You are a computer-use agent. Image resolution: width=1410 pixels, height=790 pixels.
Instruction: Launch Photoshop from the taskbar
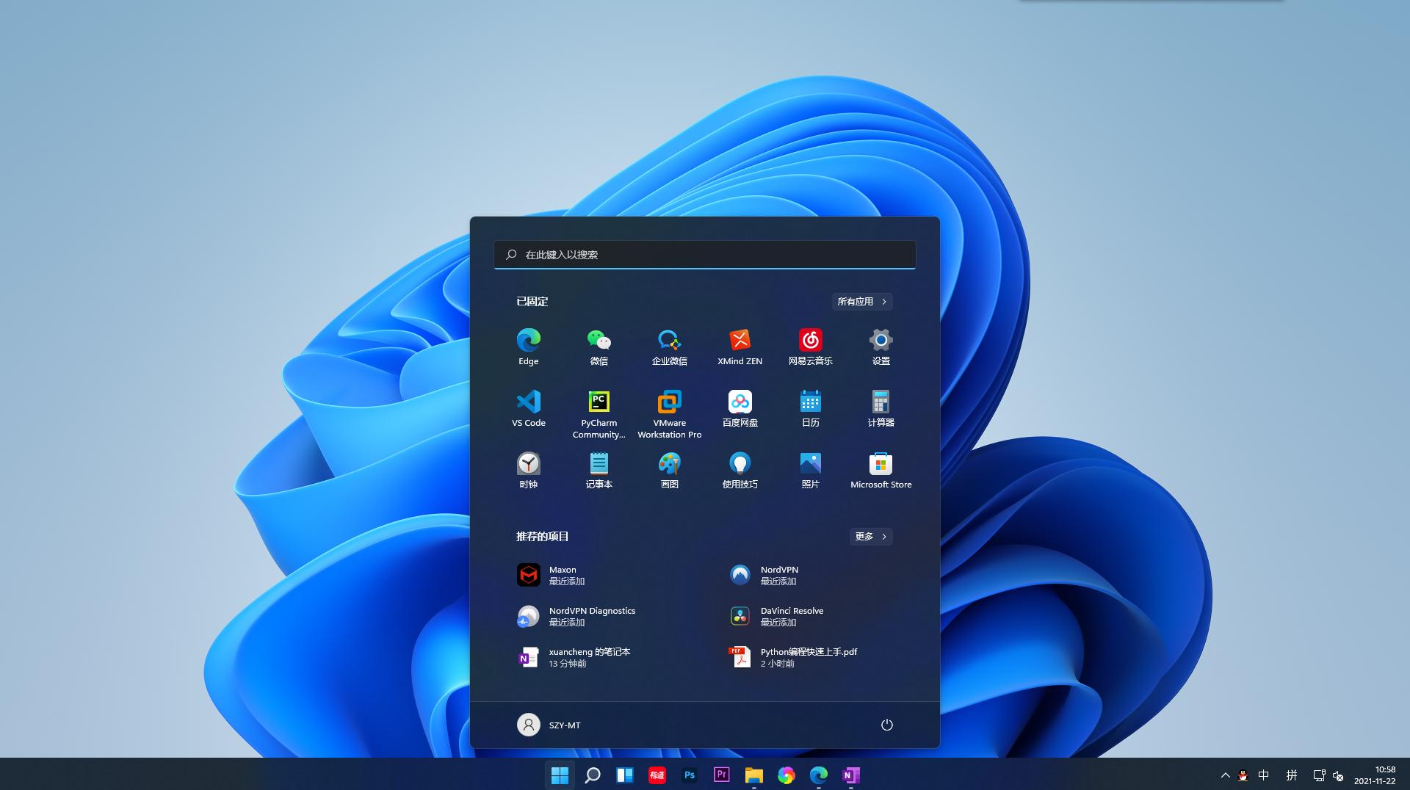689,775
